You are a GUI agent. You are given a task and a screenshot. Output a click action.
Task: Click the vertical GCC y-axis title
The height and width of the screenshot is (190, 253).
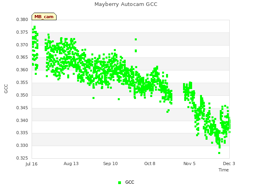[6, 89]
